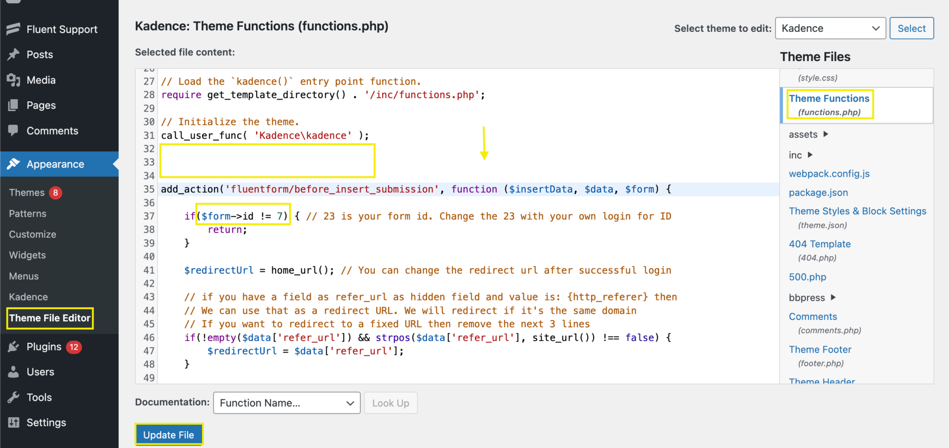Click the Comments speech bubble icon
Screen dimensions: 949x448
pyautogui.click(x=13, y=131)
